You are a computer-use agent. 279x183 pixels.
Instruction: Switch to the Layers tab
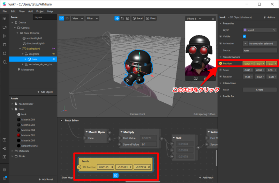[38, 17]
